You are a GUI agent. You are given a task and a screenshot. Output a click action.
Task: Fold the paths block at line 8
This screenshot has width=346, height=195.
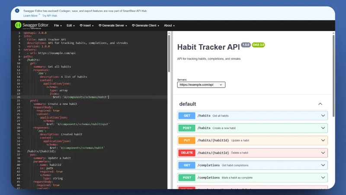[x=22, y=57]
